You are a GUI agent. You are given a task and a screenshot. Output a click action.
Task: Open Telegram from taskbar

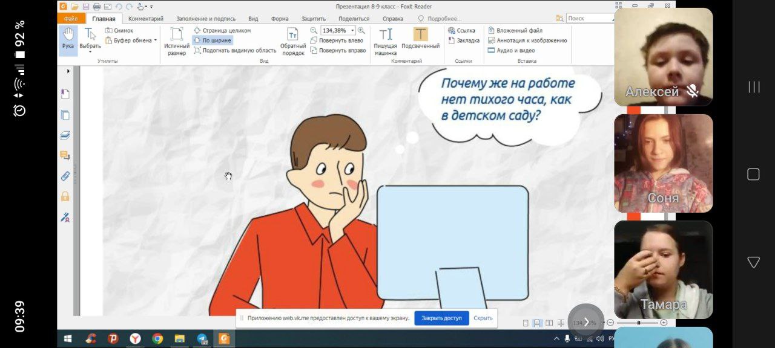point(202,339)
